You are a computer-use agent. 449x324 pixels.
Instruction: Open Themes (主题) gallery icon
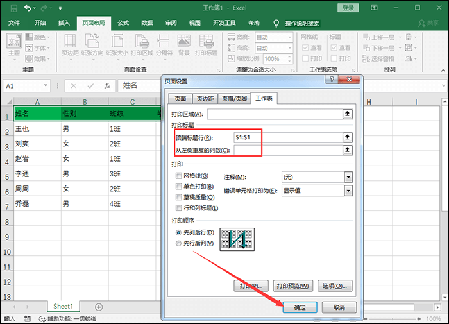click(13, 41)
